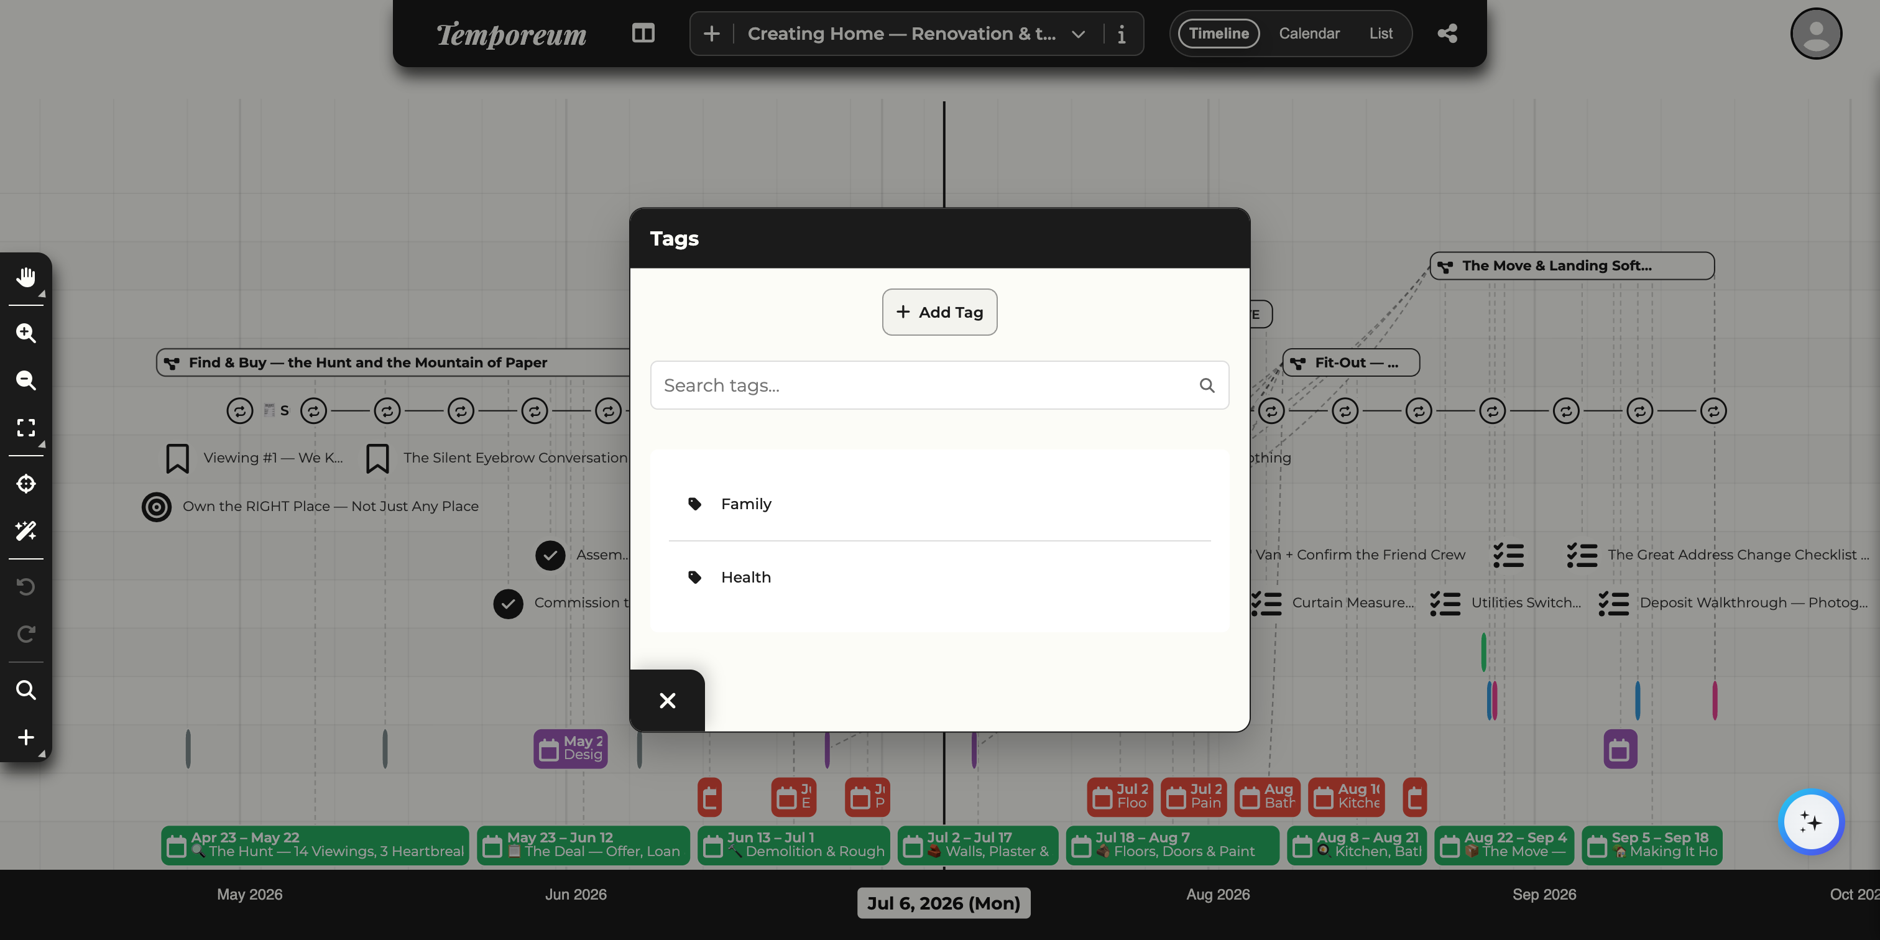1880x940 pixels.
Task: Click the Add Tag button
Action: (939, 312)
